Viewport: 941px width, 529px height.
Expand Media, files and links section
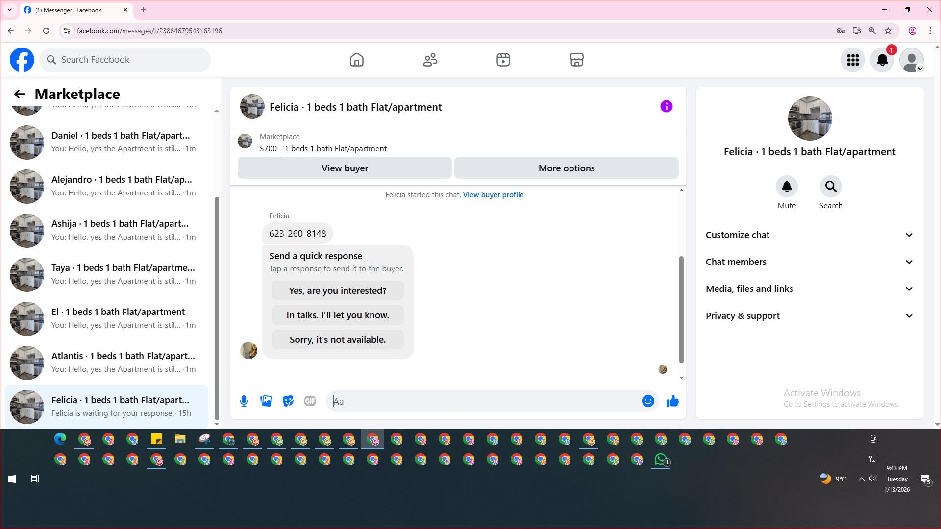(x=810, y=289)
